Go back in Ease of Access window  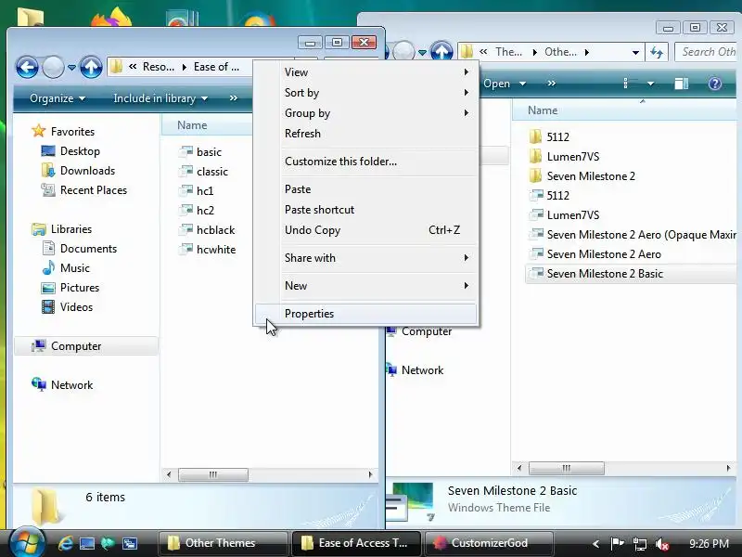click(27, 67)
